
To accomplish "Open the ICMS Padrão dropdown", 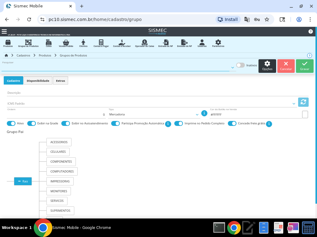I will click(x=294, y=104).
